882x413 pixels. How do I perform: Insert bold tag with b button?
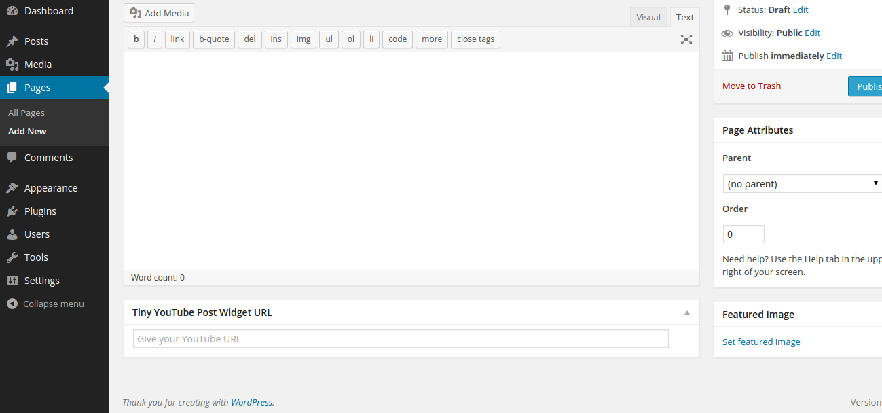tap(136, 39)
